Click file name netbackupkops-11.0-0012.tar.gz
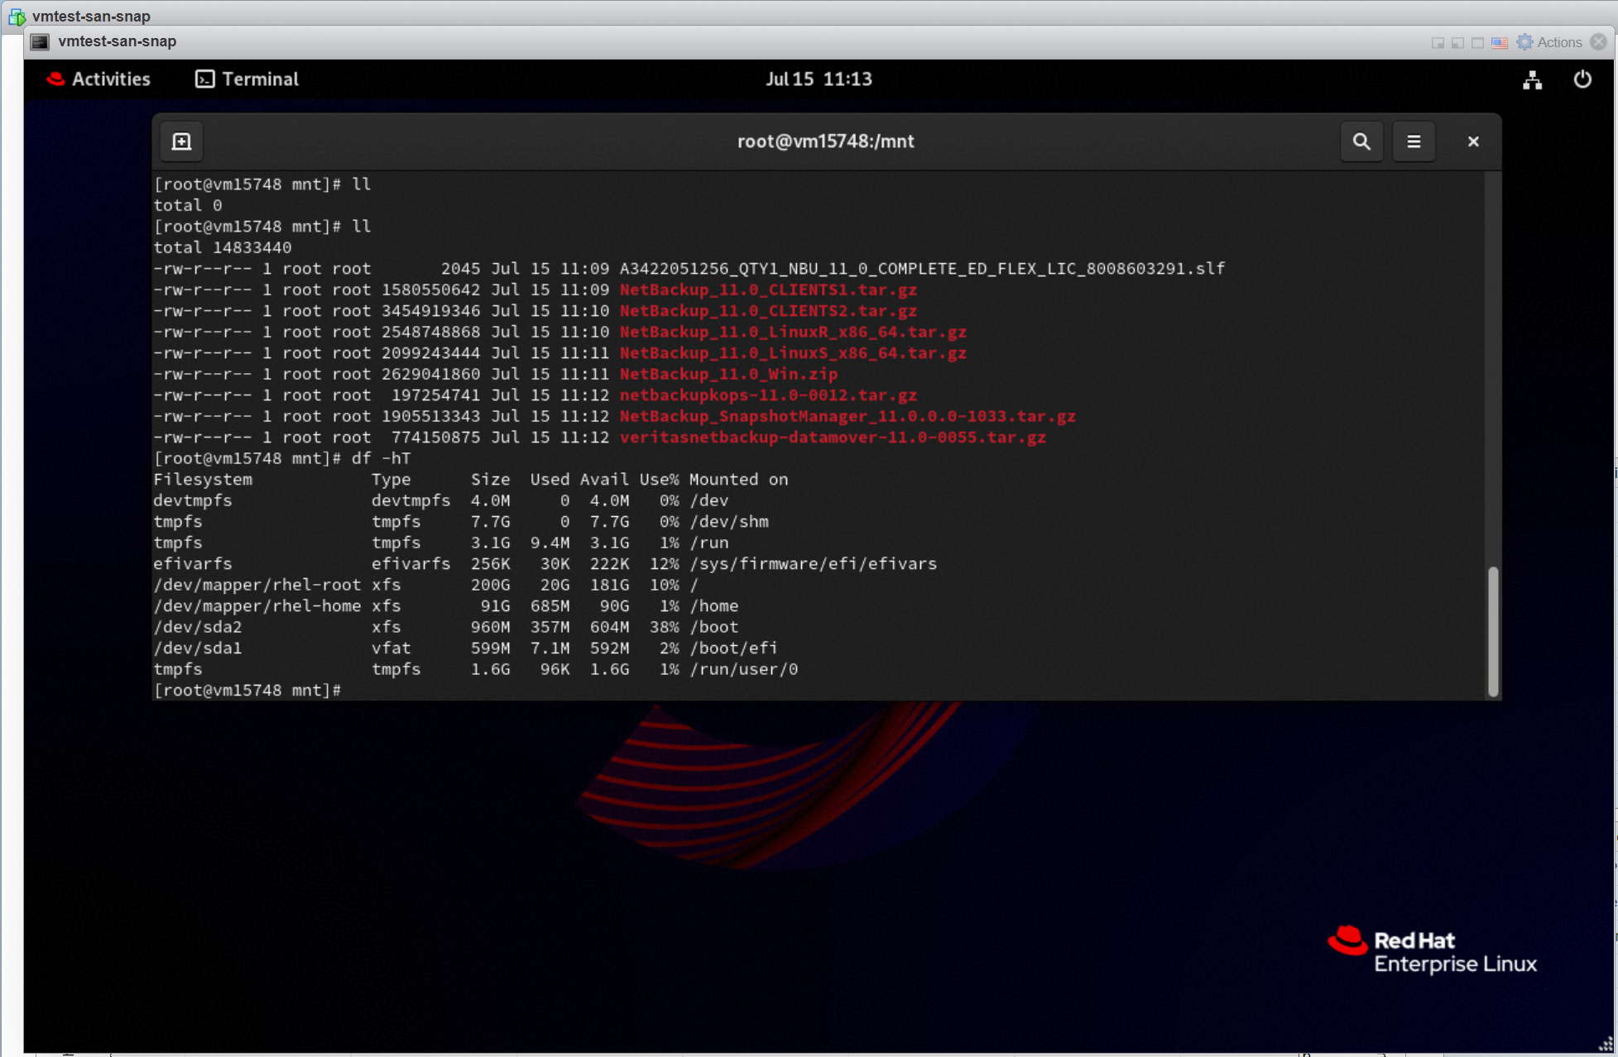This screenshot has width=1618, height=1057. pyautogui.click(x=768, y=395)
